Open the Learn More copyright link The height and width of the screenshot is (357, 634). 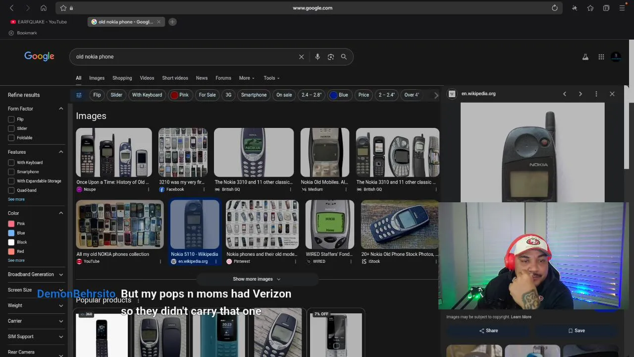pos(521,317)
